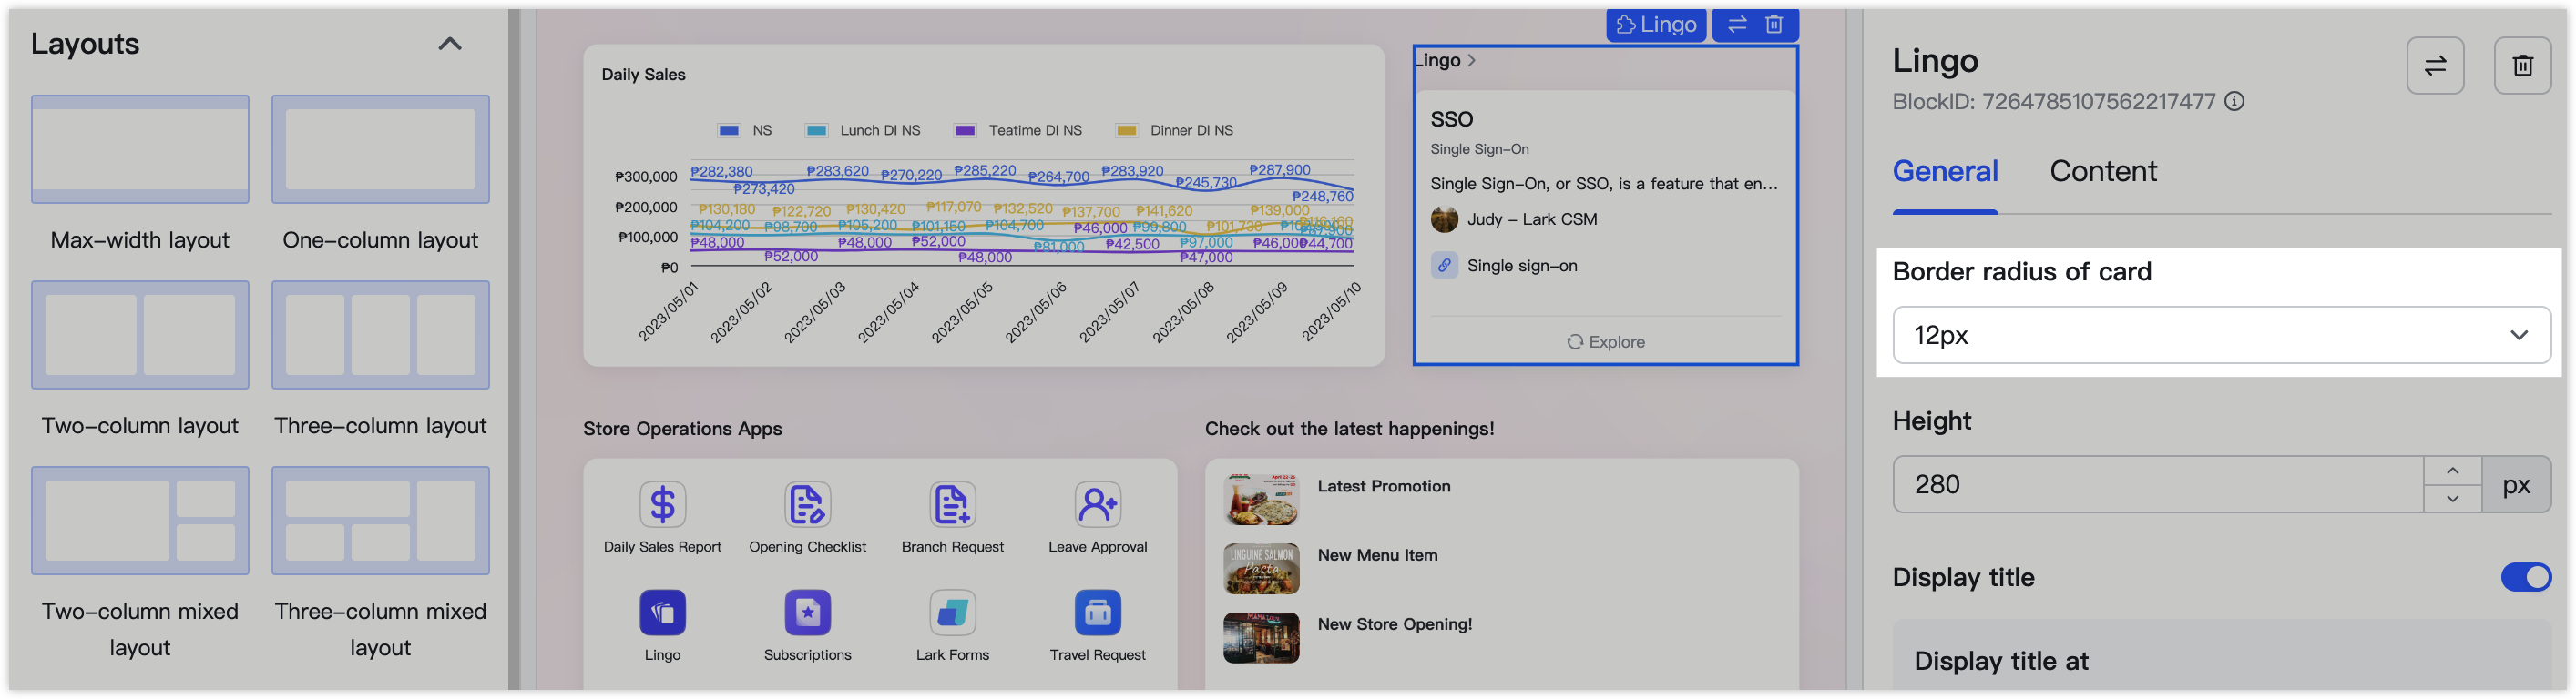Click the Explore button in the Lingo card
This screenshot has height=699, width=2576.
(1605, 341)
